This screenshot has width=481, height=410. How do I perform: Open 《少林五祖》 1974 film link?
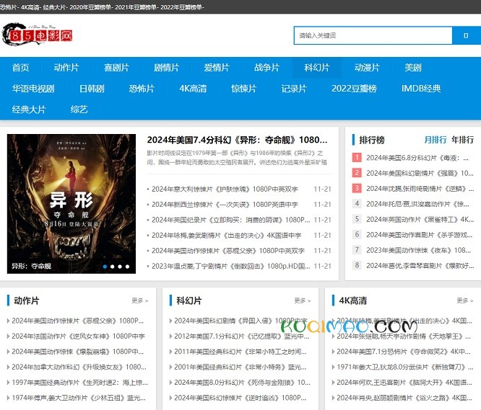(79, 398)
